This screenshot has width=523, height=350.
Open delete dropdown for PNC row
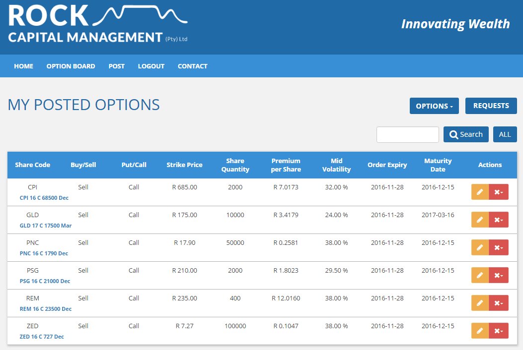click(499, 247)
